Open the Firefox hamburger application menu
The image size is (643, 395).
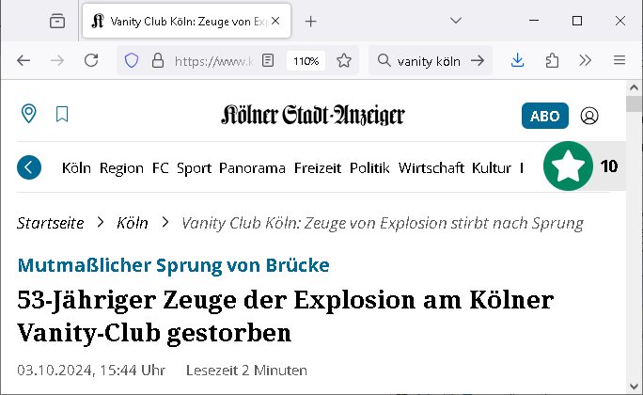pos(619,60)
